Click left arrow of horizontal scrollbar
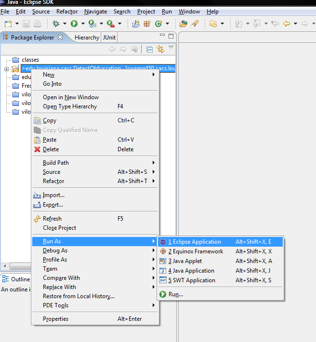The image size is (316, 342). [5, 266]
